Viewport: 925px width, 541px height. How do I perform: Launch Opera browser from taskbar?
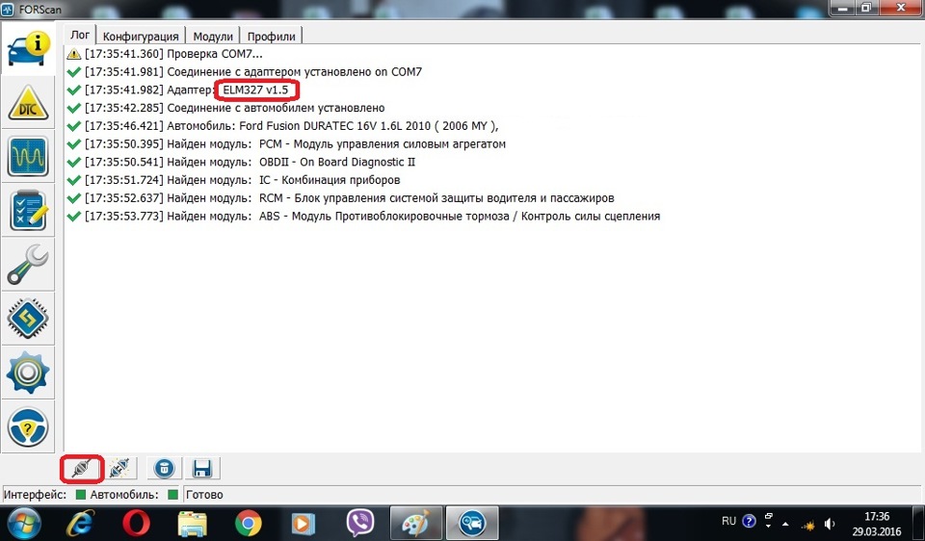pos(136,524)
